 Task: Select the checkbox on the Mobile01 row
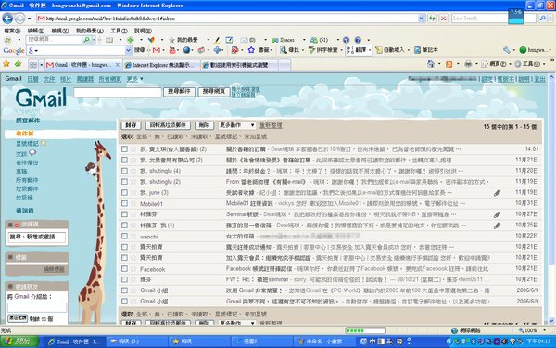pyautogui.click(x=124, y=203)
